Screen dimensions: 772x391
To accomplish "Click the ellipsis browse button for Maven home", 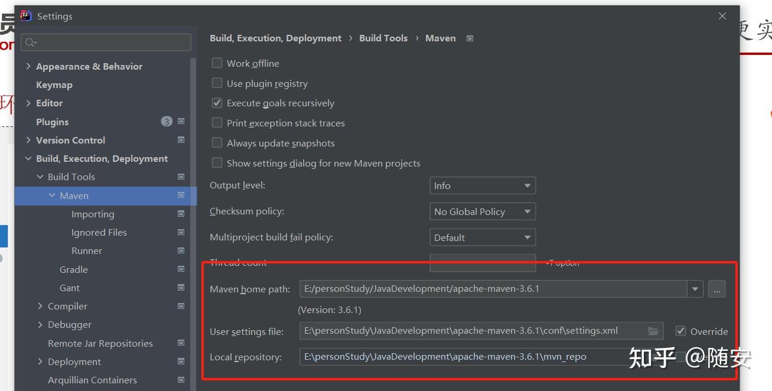I will click(x=716, y=289).
